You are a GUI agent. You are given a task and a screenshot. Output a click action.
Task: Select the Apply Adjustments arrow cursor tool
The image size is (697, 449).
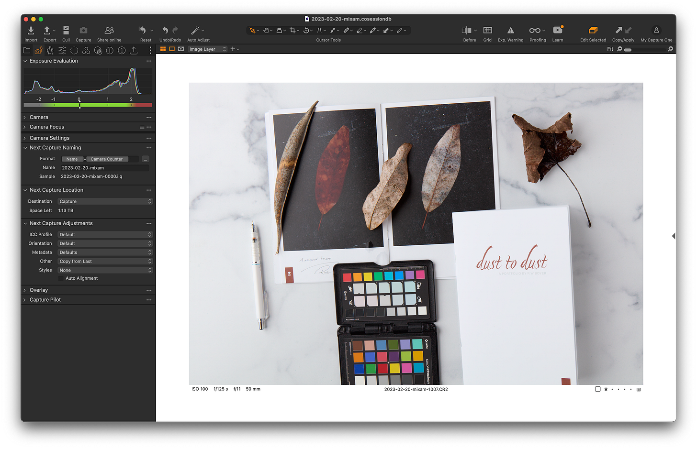(x=386, y=30)
